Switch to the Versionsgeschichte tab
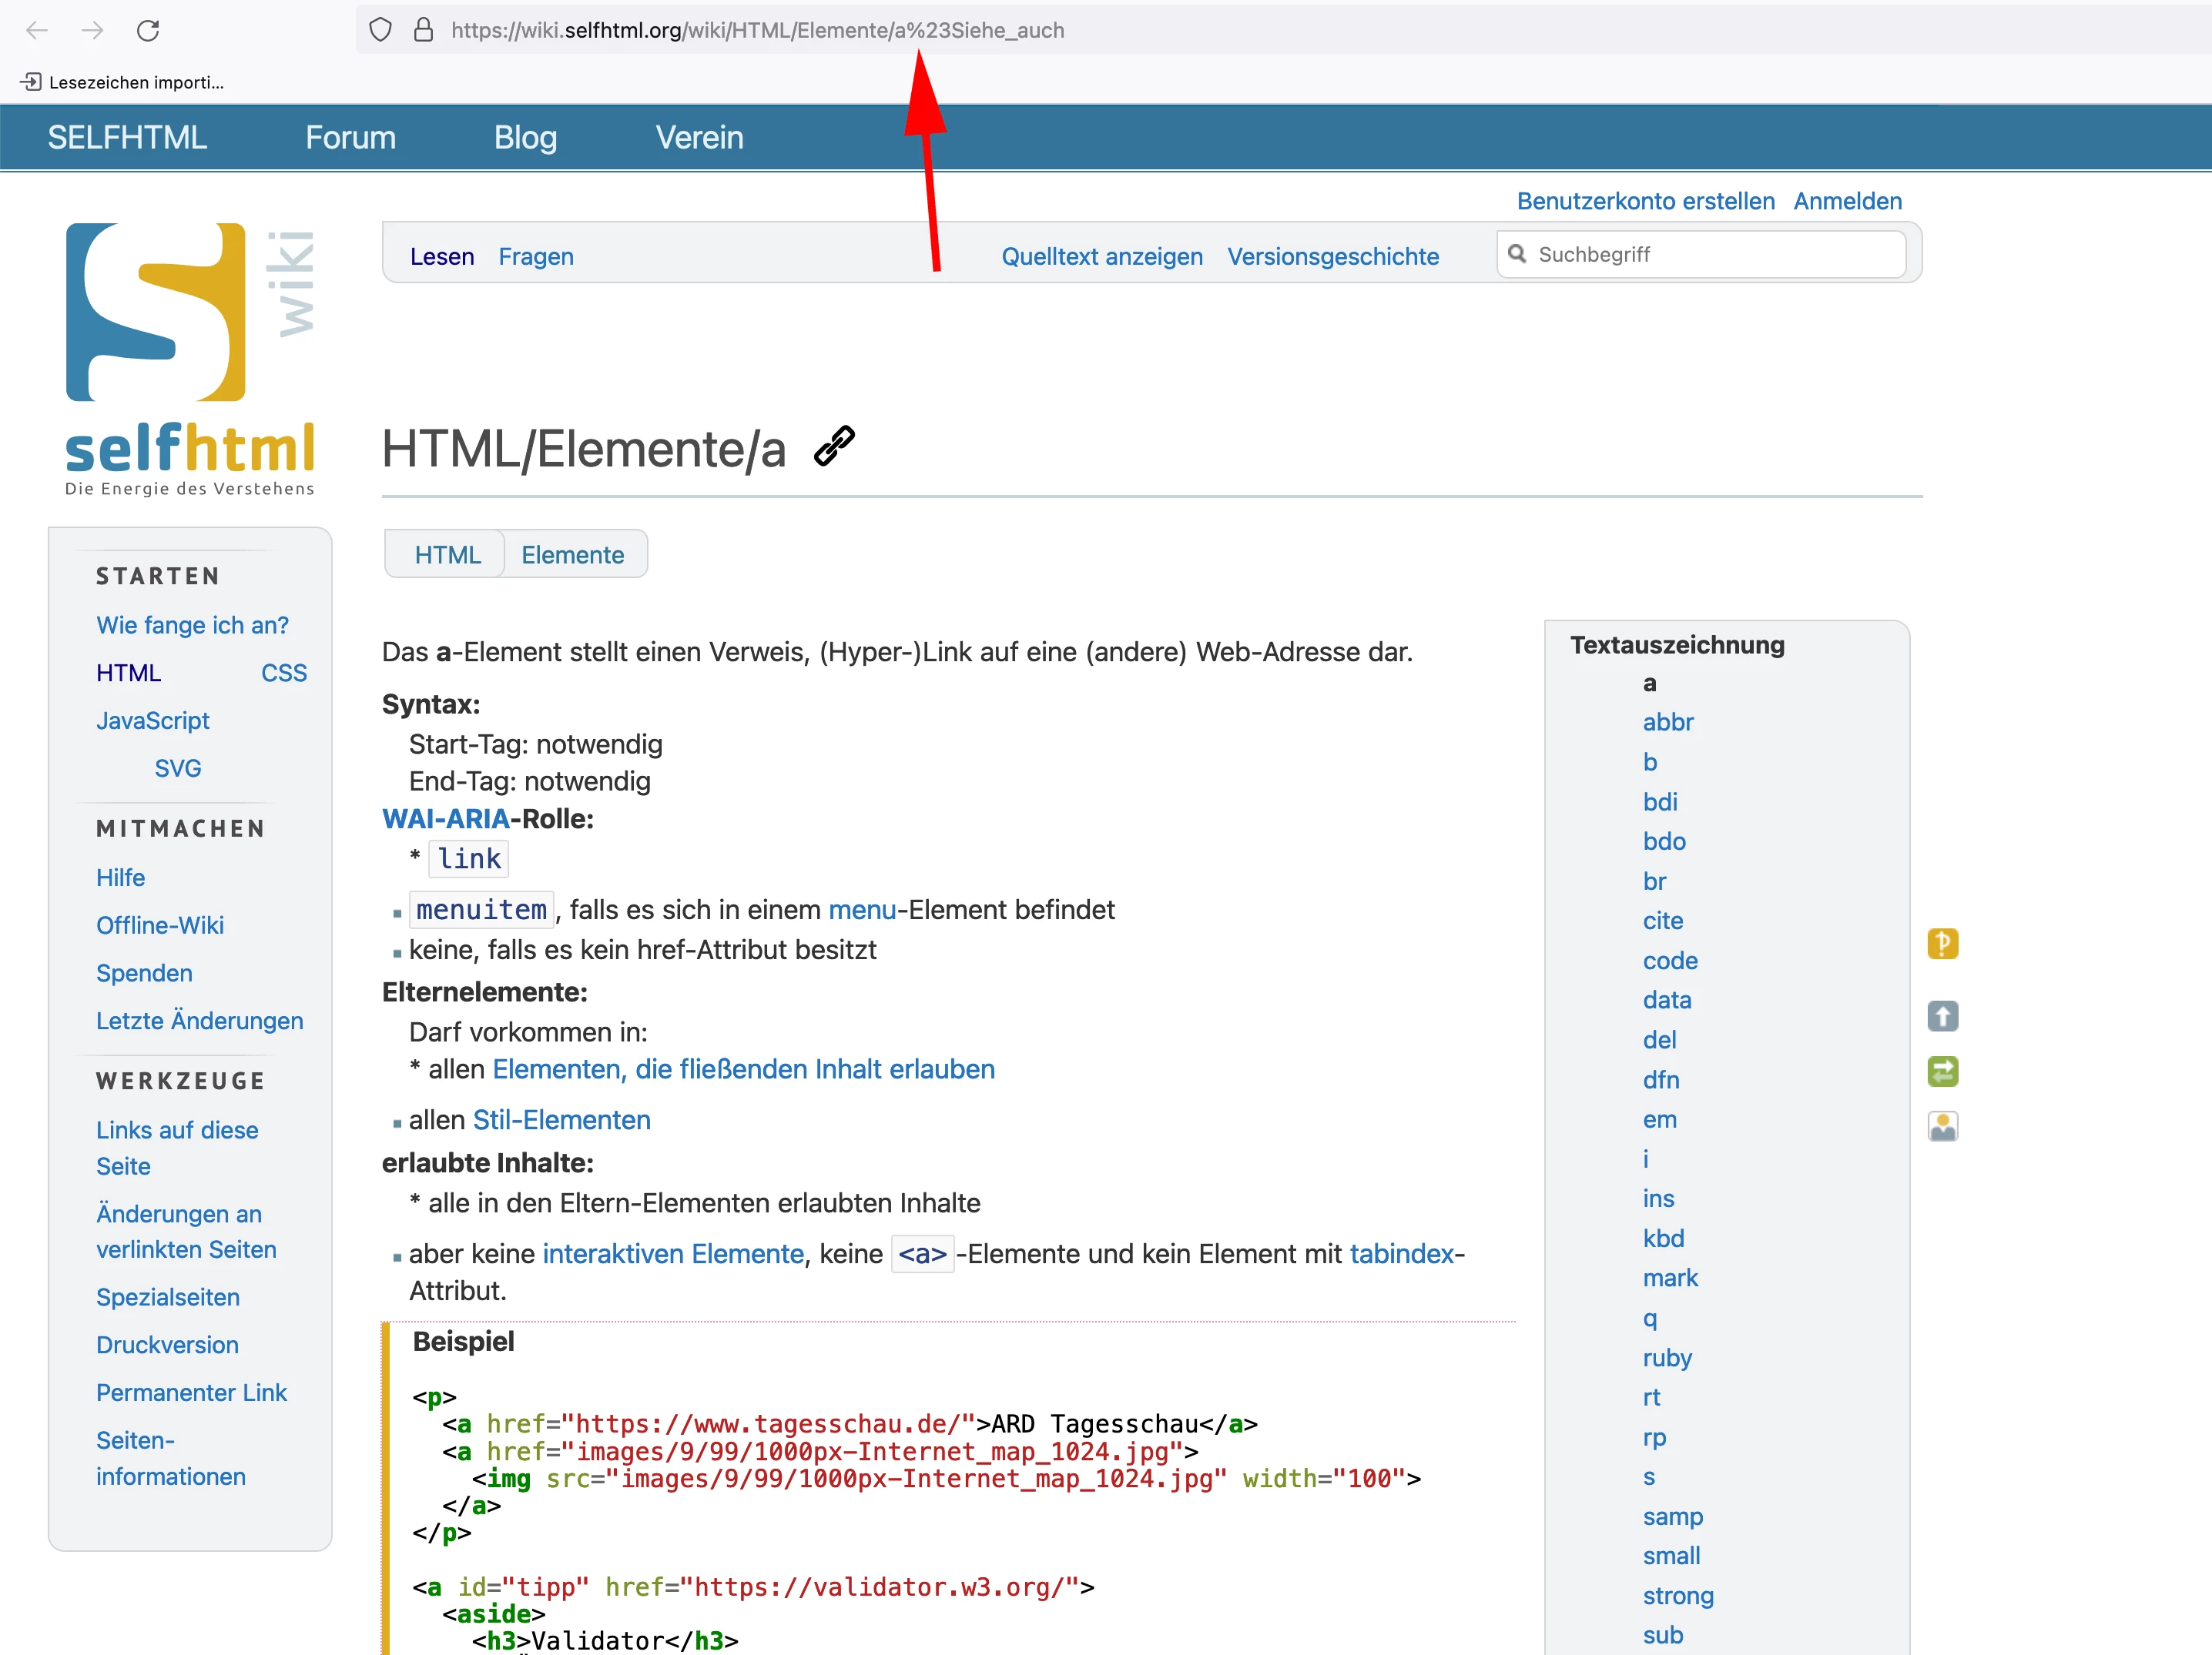Image resolution: width=2212 pixels, height=1655 pixels. tap(1332, 256)
